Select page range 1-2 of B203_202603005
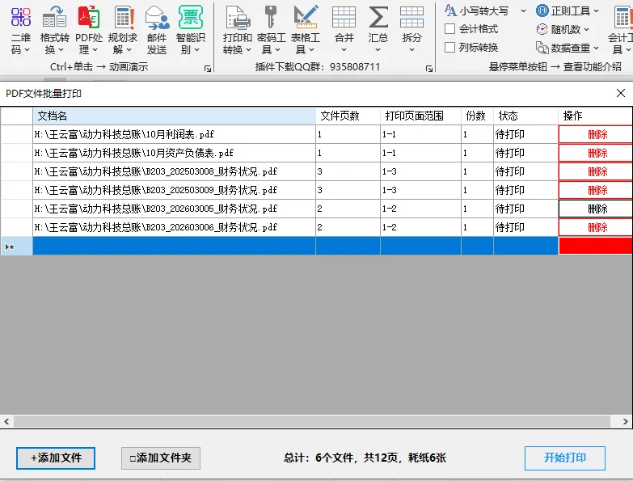The width and height of the screenshot is (633, 481). pos(420,209)
